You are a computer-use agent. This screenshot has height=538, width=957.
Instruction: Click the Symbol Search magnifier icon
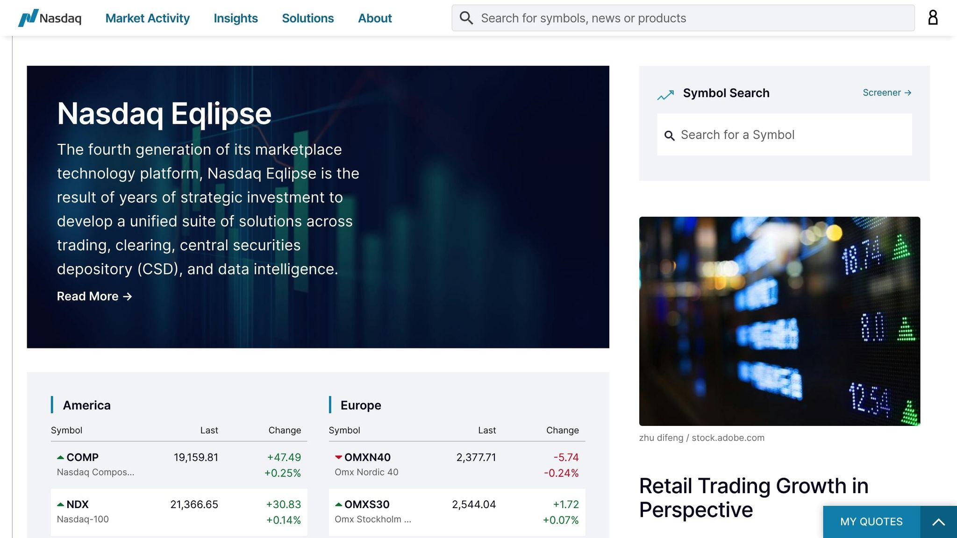click(x=670, y=135)
